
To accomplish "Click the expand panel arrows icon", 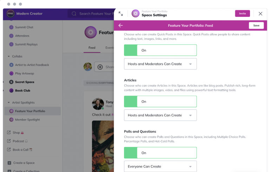I will (121, 14).
